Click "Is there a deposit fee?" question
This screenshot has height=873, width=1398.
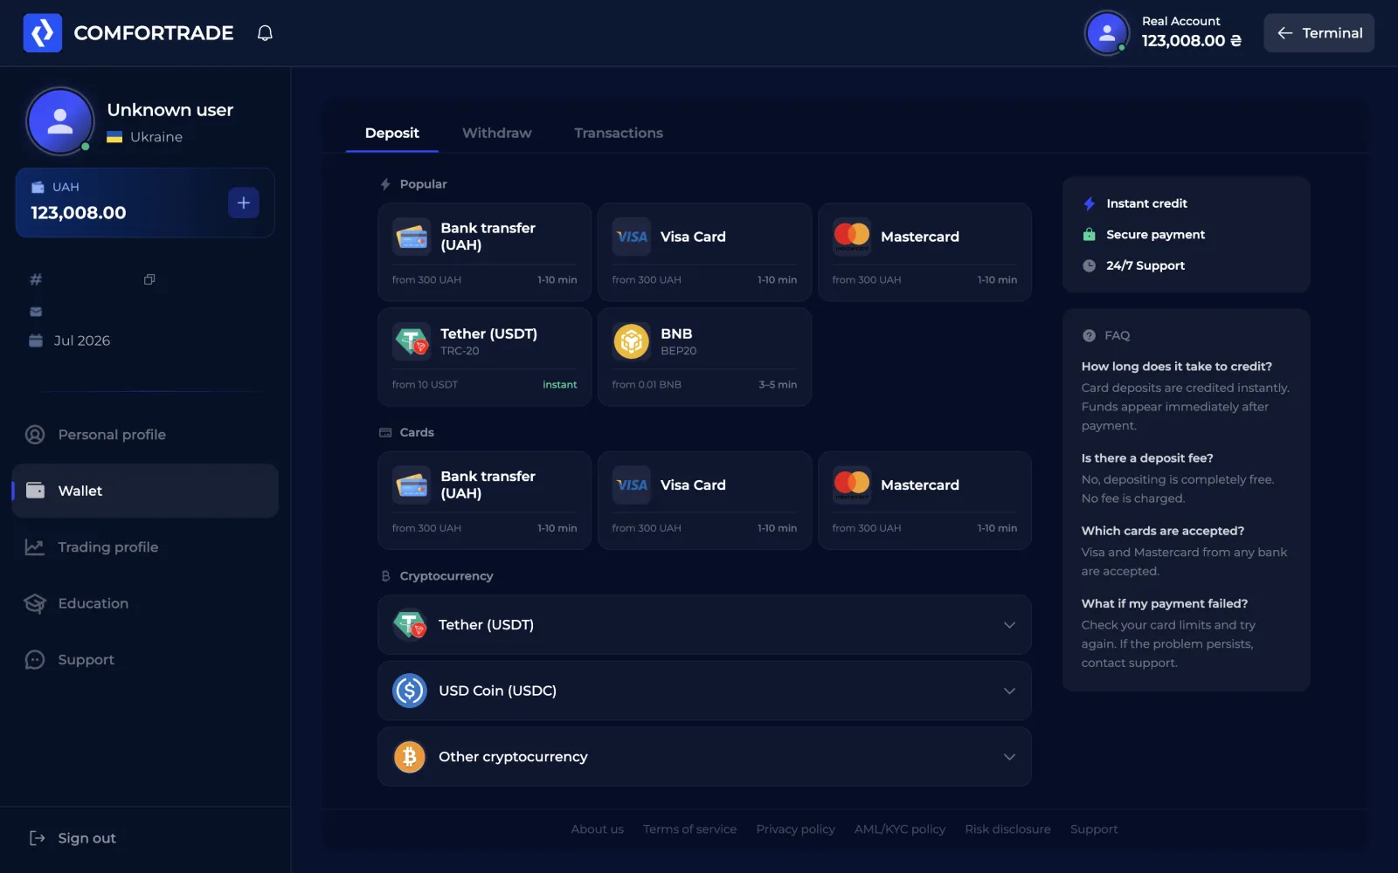(x=1147, y=458)
